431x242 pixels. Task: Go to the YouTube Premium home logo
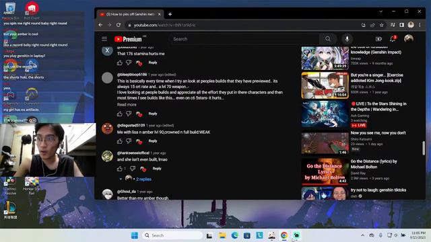[128, 39]
